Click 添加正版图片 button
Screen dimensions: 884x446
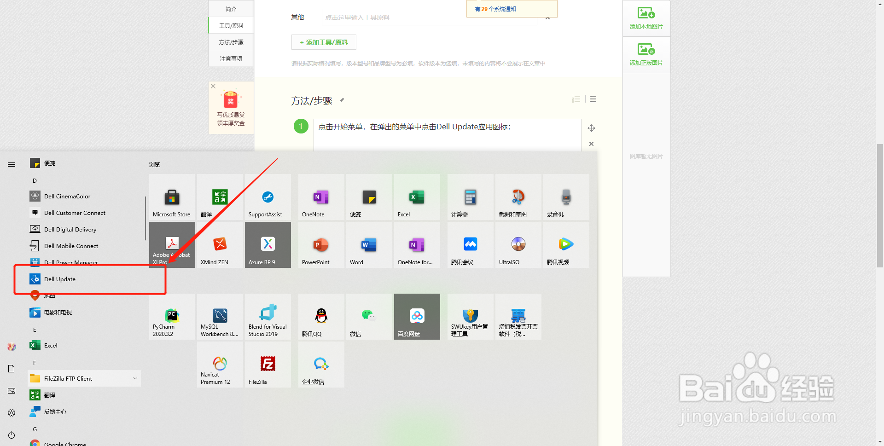click(x=646, y=55)
